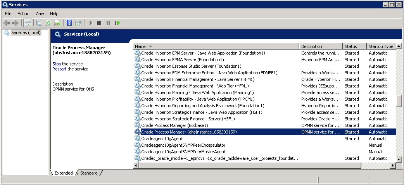Open the Services window system menu icon
404x185 pixels.
tap(5, 5)
